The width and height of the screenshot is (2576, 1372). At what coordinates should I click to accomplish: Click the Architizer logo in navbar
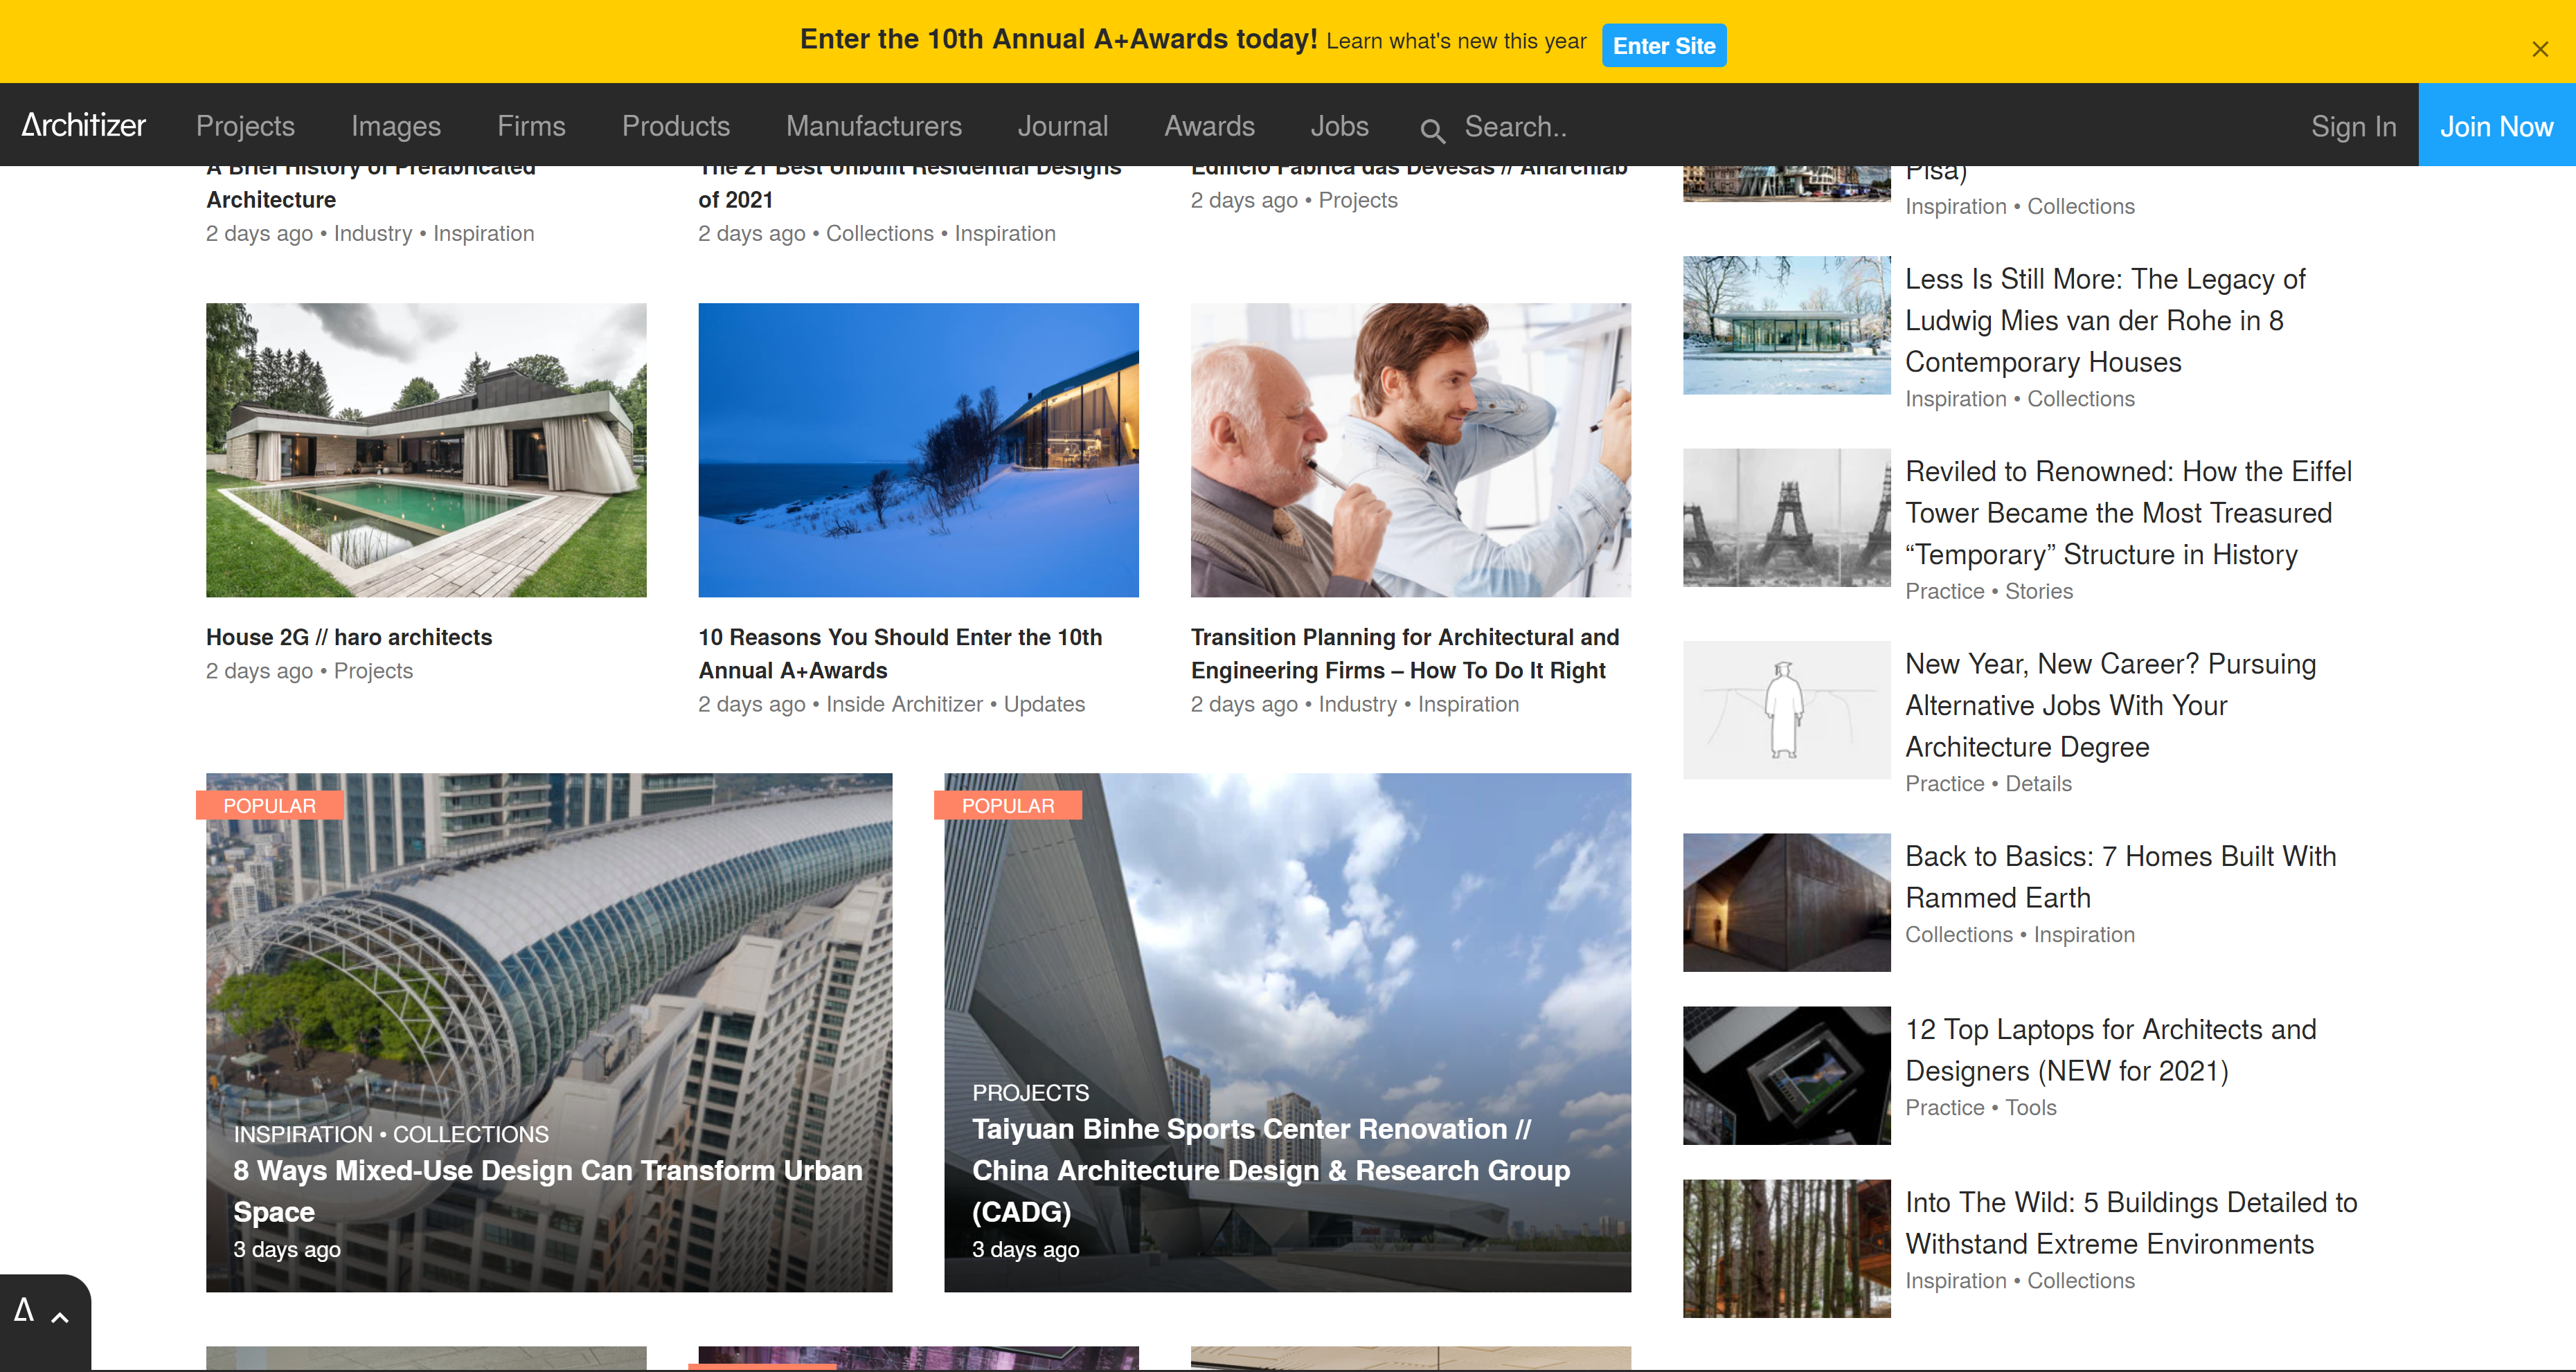tap(84, 125)
